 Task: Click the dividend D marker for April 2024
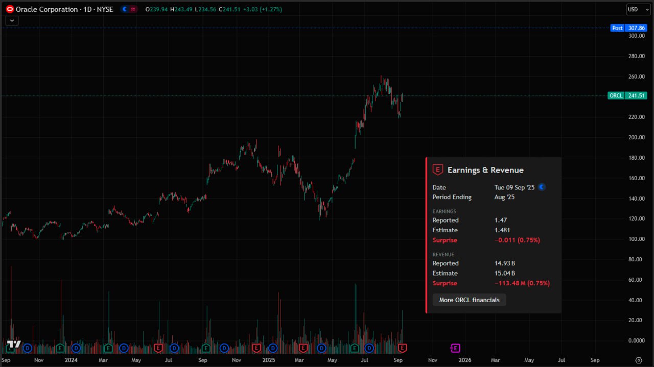(x=124, y=348)
